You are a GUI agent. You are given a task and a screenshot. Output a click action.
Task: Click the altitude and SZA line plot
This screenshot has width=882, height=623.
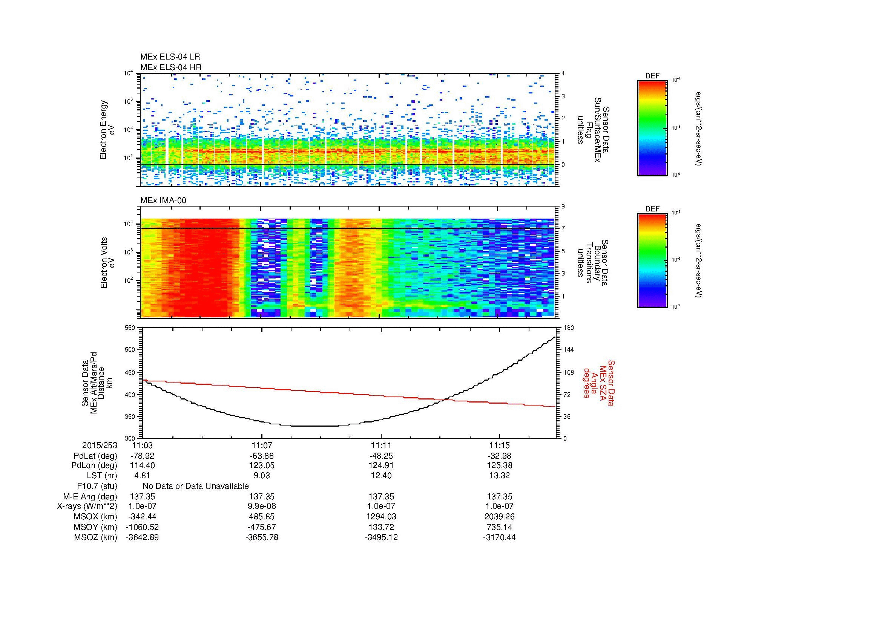(349, 383)
